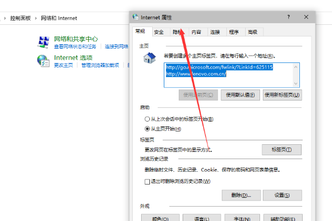Enable delete browsing history on exit checkbox
The image size is (332, 221).
point(147,181)
